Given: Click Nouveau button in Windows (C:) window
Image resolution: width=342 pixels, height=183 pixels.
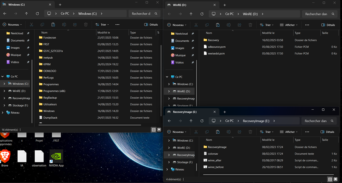Looking at the screenshot, I should point(13,25).
